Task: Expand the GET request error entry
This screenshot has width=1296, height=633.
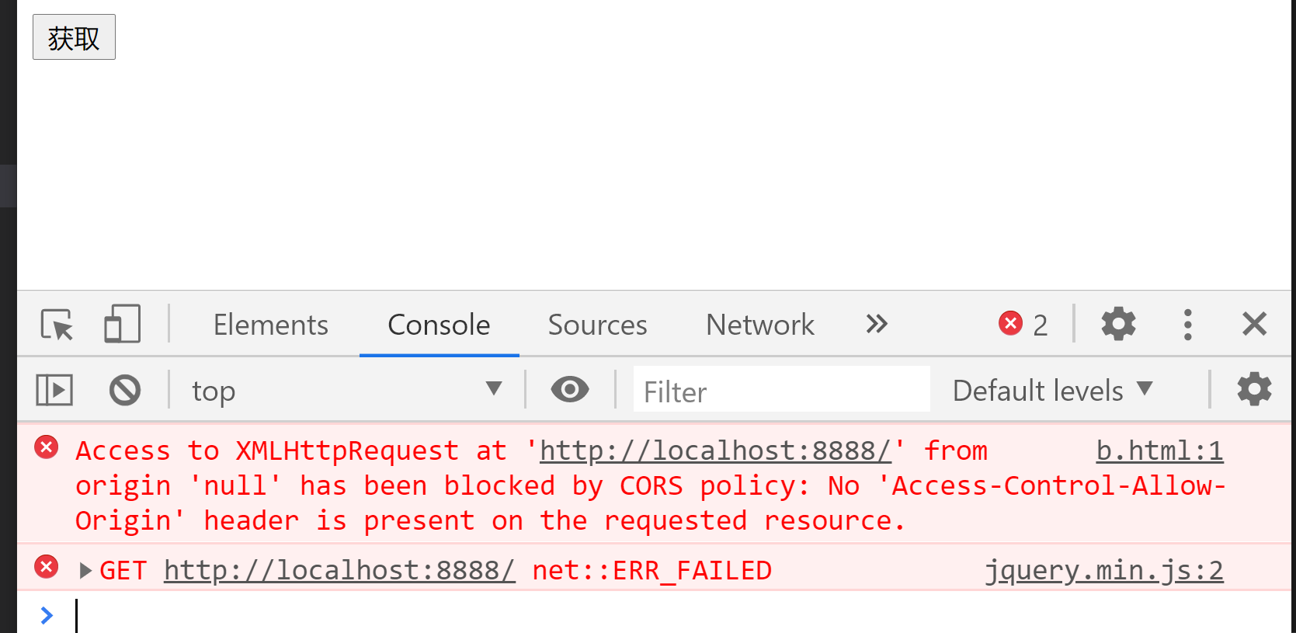Action: click(85, 571)
